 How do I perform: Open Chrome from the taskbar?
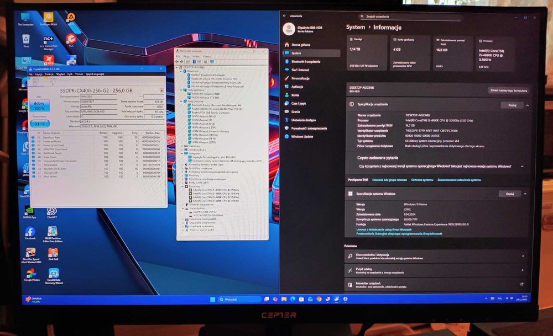pos(319,299)
